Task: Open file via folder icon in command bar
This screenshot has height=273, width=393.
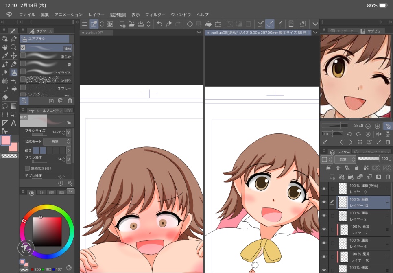Action: click(131, 24)
